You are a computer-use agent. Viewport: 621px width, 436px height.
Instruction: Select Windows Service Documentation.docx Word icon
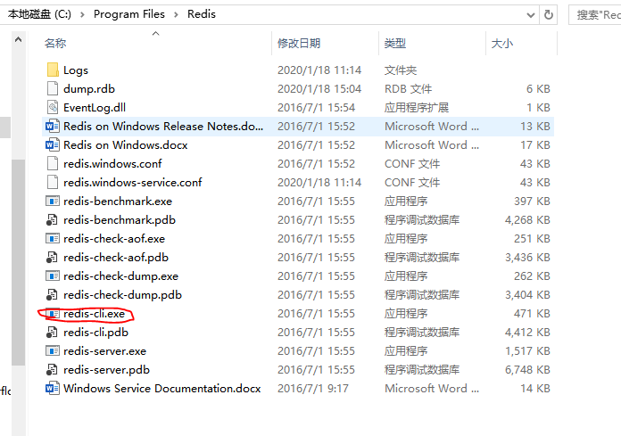[x=53, y=388]
